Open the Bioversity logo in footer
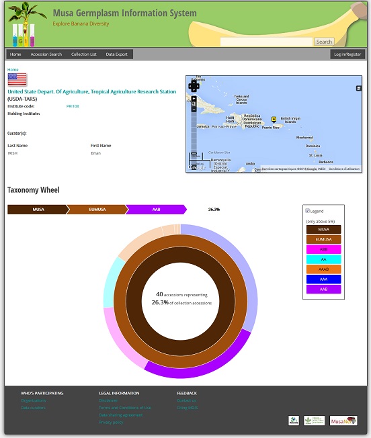 (294, 421)
